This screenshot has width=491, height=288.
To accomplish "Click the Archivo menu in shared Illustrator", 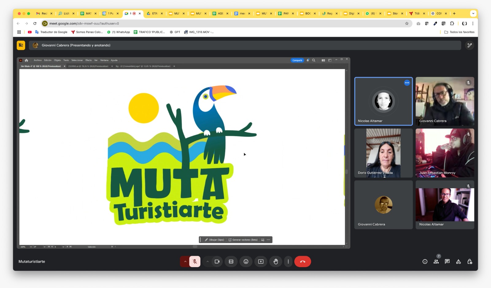I will tap(38, 60).
